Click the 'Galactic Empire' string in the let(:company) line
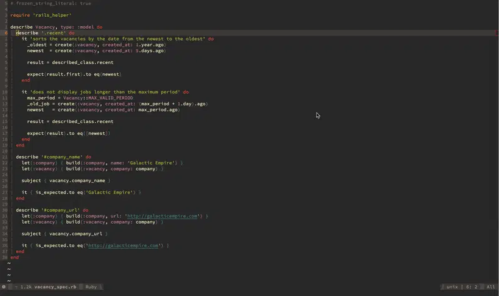Screen dimensions: 499x296 pyautogui.click(x=152, y=163)
